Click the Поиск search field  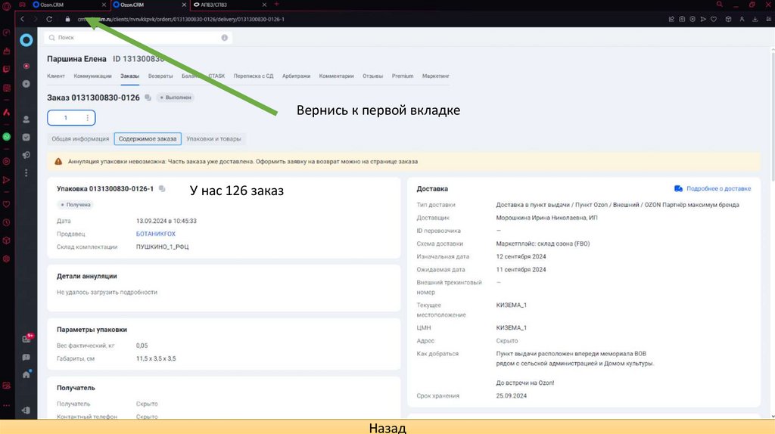pyautogui.click(x=139, y=38)
